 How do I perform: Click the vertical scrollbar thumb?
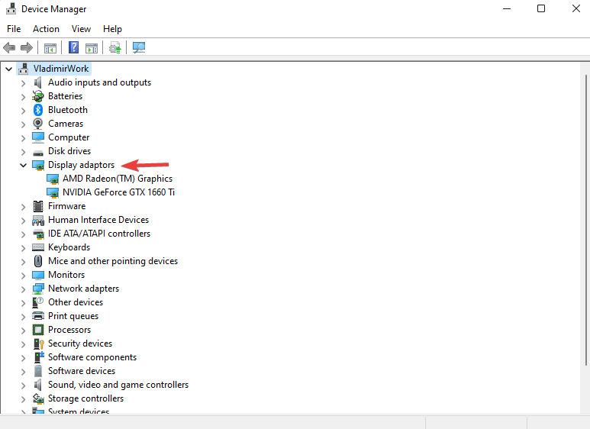tap(586, 220)
